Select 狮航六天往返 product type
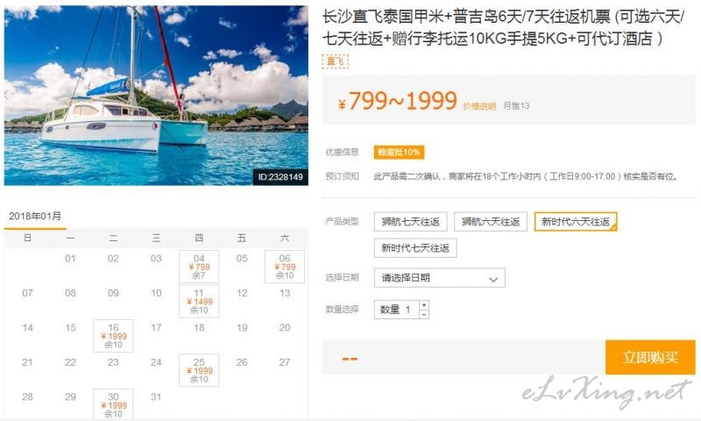Image resolution: width=701 pixels, height=421 pixels. [x=491, y=221]
